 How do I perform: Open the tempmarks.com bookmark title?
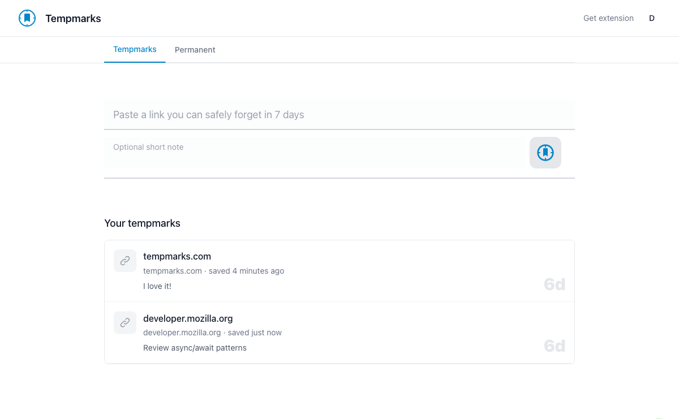[x=177, y=257]
